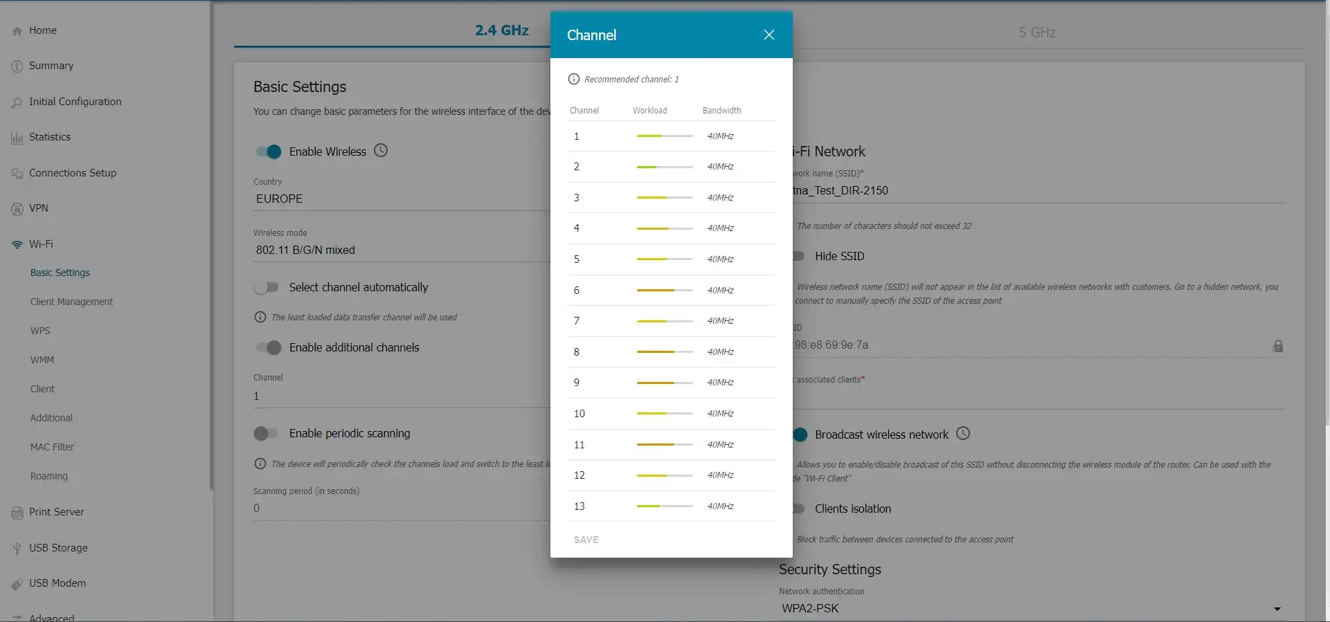The width and height of the screenshot is (1330, 622).
Task: Click the USB Storage icon
Action: tap(17, 549)
